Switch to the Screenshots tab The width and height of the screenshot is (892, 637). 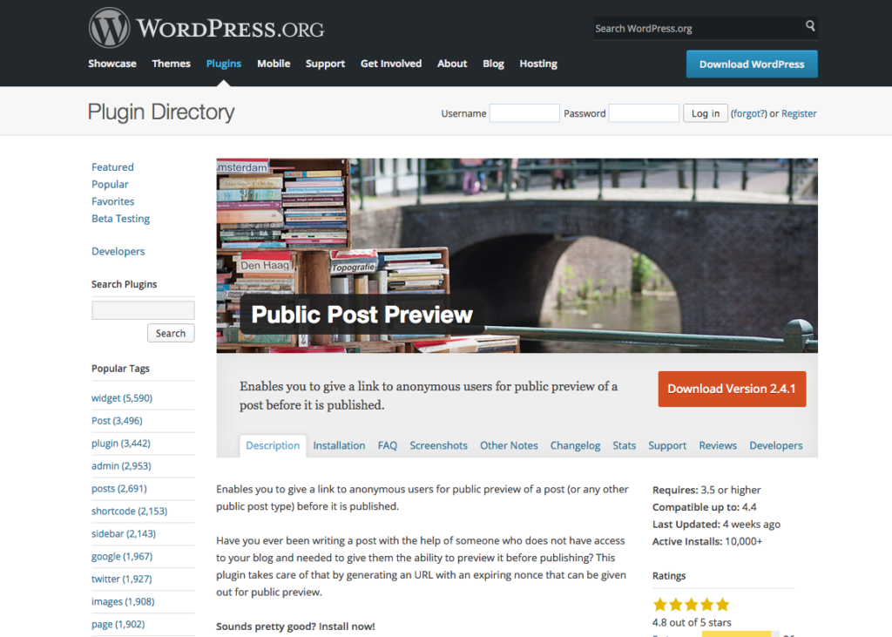(x=439, y=446)
